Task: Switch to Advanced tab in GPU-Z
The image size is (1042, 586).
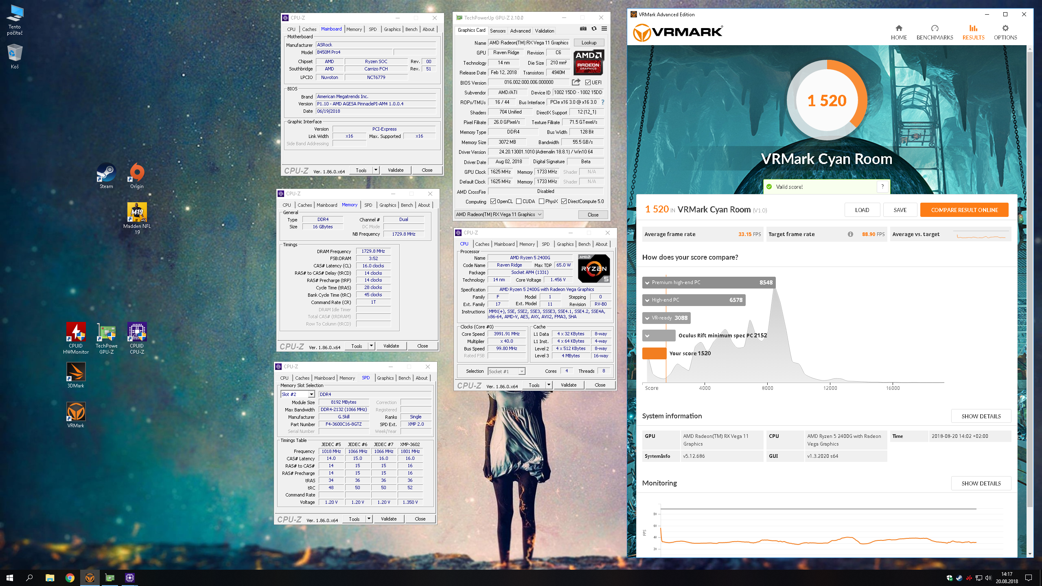Action: (520, 31)
